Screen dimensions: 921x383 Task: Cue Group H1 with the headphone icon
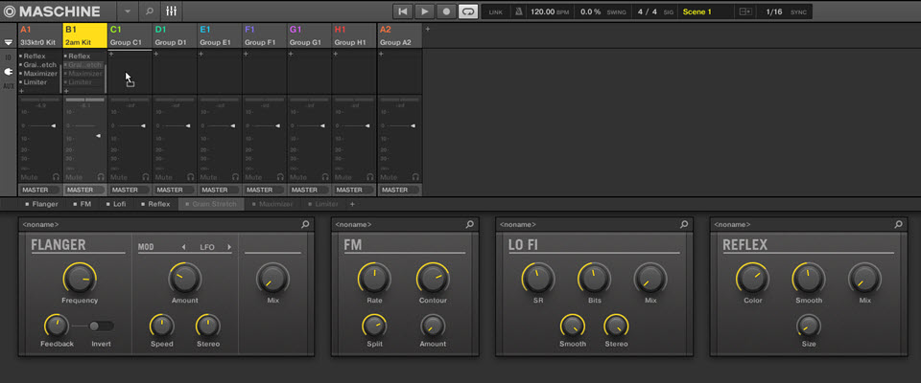coord(370,177)
